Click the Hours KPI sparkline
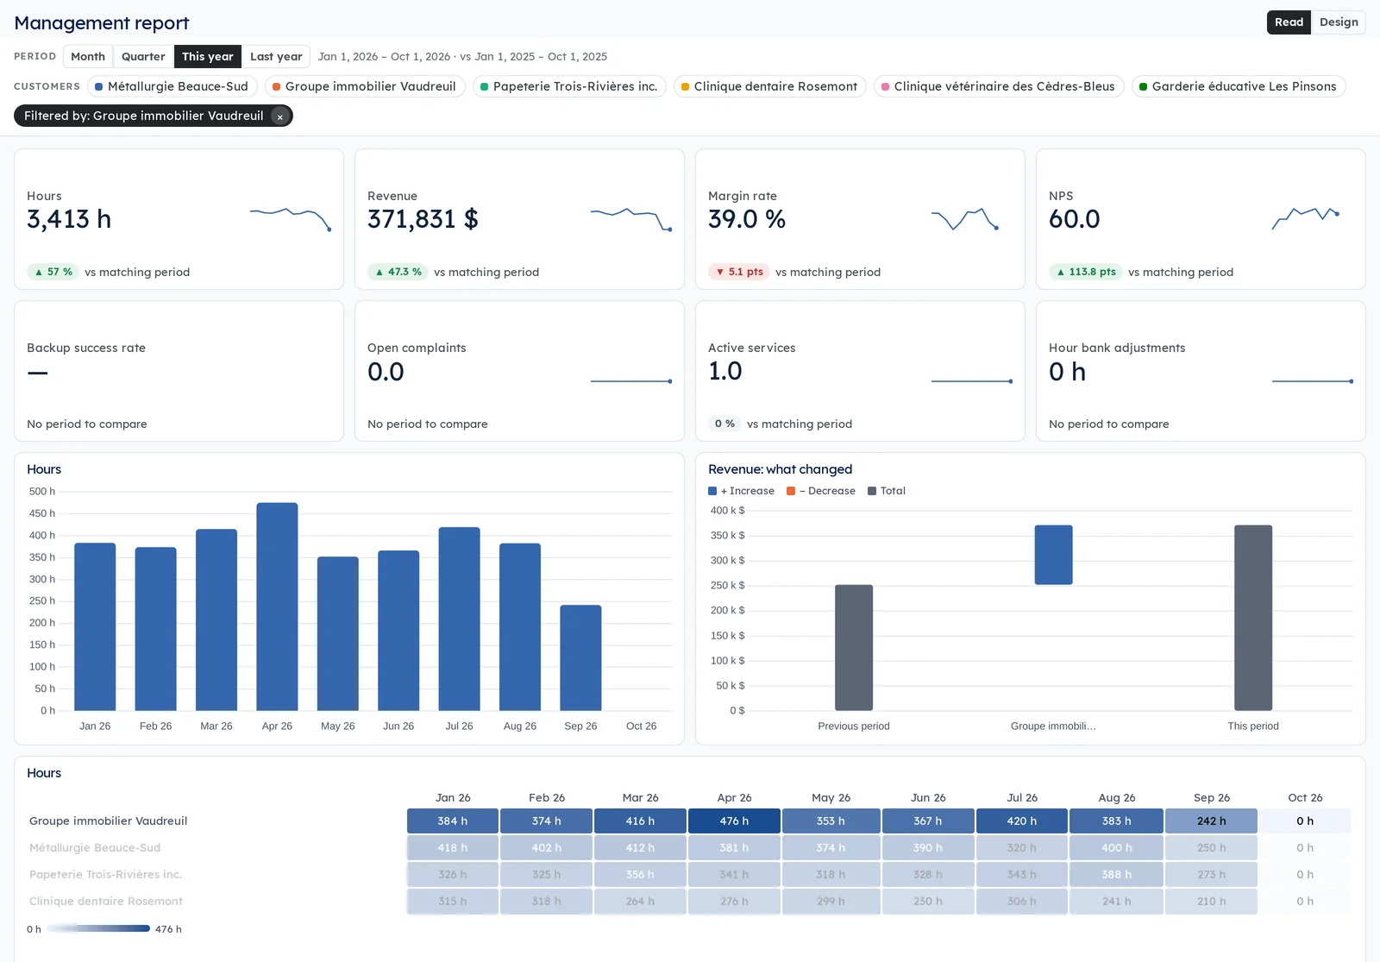The image size is (1380, 962). tap(291, 219)
